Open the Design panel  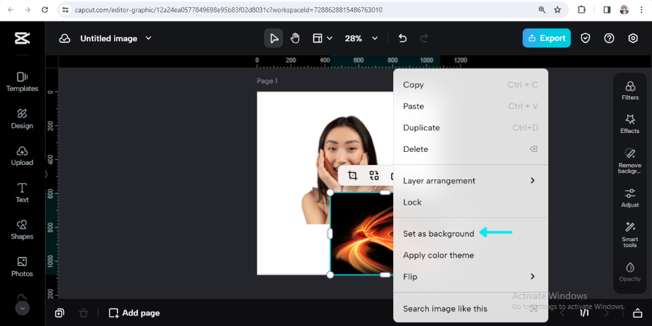click(x=22, y=119)
